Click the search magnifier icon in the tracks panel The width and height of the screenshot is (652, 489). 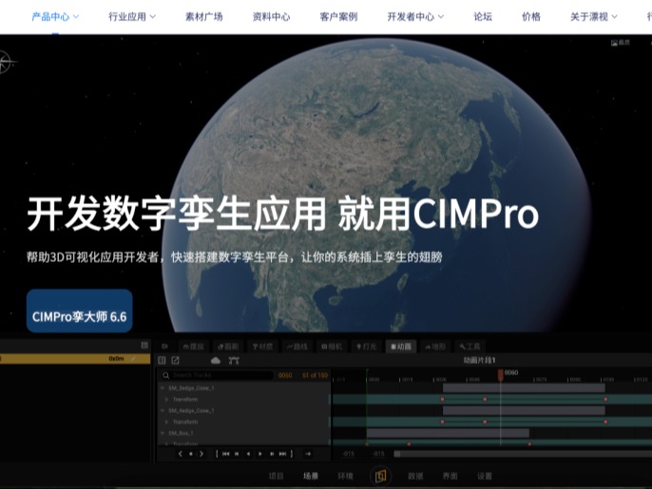point(165,375)
